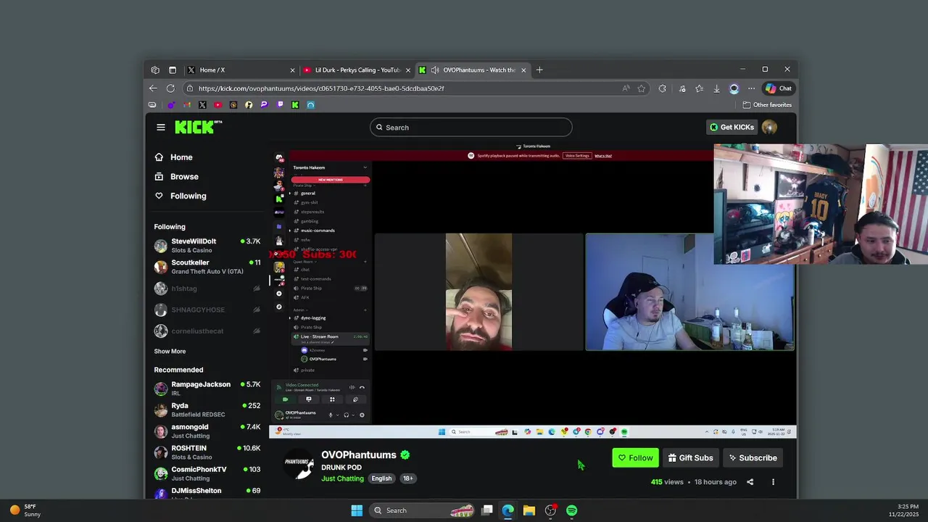Click the OVOPhantuums channel avatar
Image resolution: width=928 pixels, height=522 pixels.
tap(298, 465)
